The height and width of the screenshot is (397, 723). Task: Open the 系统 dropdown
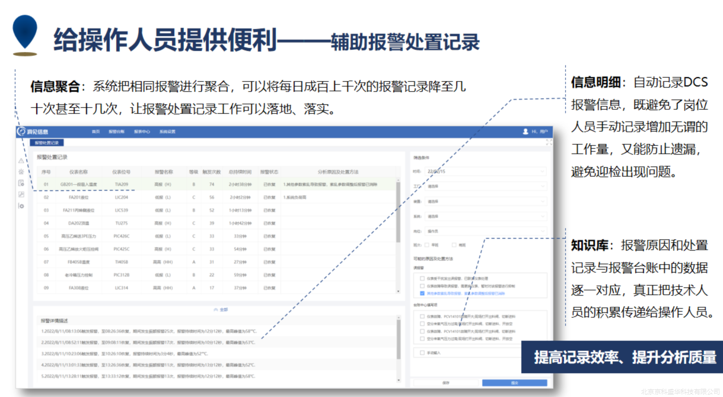pos(486,216)
